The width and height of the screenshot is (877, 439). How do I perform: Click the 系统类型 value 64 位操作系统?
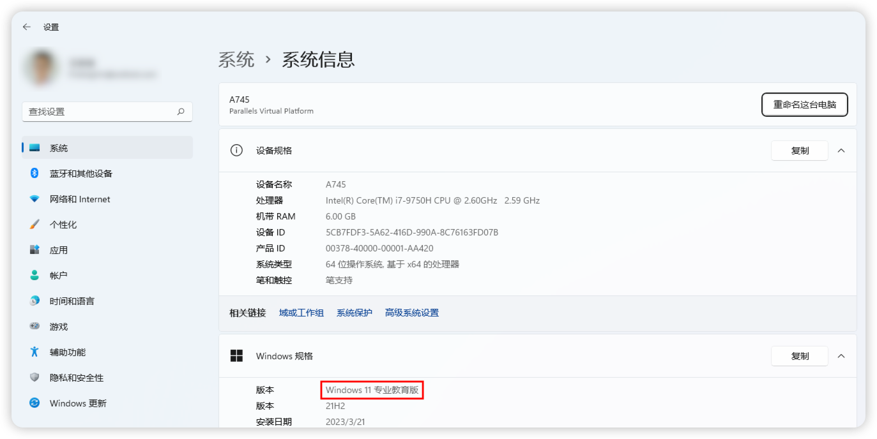(392, 264)
